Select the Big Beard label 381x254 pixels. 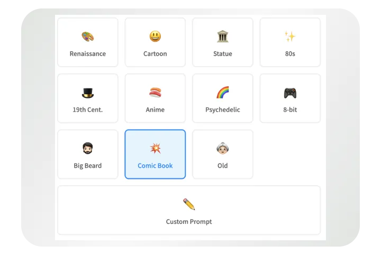click(x=88, y=166)
